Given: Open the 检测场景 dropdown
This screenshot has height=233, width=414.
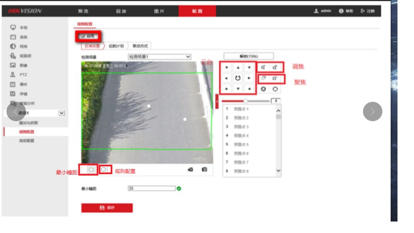Looking at the screenshot, I should pyautogui.click(x=159, y=57).
